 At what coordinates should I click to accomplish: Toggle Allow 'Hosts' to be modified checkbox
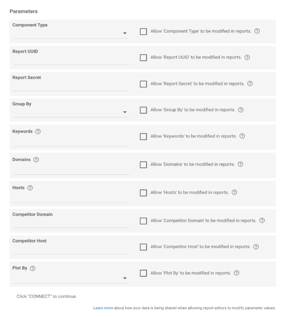click(144, 193)
